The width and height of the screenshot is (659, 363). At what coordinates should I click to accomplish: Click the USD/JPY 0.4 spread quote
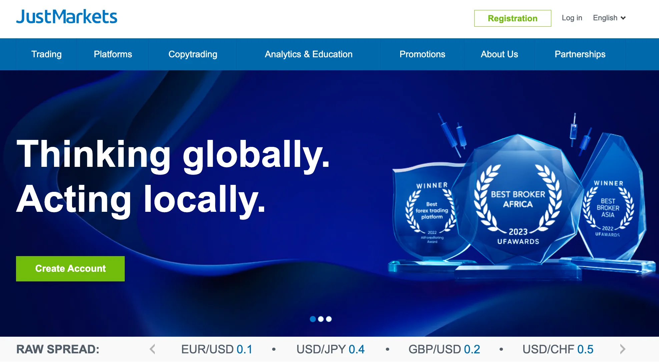pyautogui.click(x=331, y=349)
